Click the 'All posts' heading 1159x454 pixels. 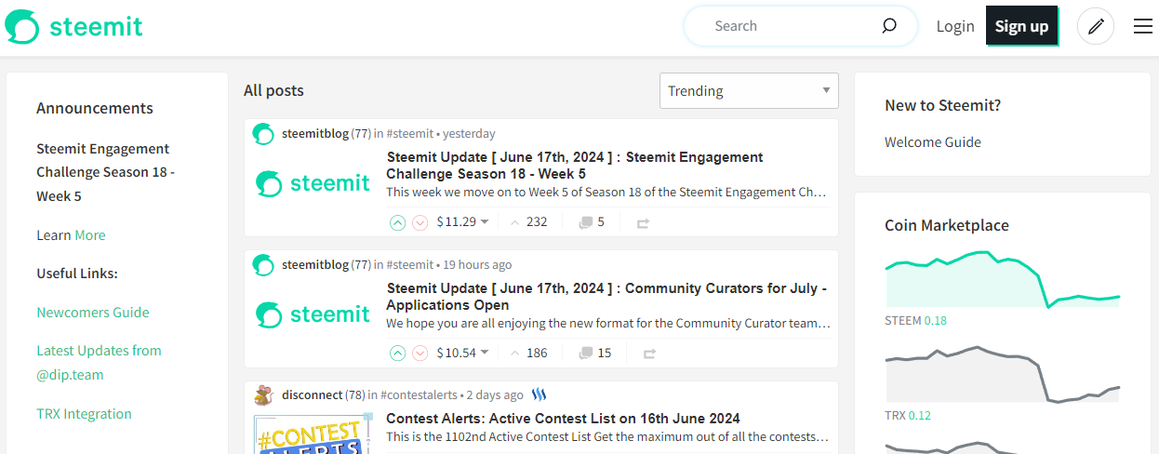pyautogui.click(x=273, y=90)
